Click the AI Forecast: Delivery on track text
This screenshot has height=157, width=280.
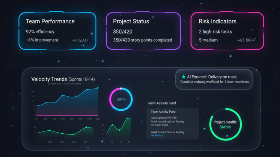pyautogui.click(x=212, y=77)
